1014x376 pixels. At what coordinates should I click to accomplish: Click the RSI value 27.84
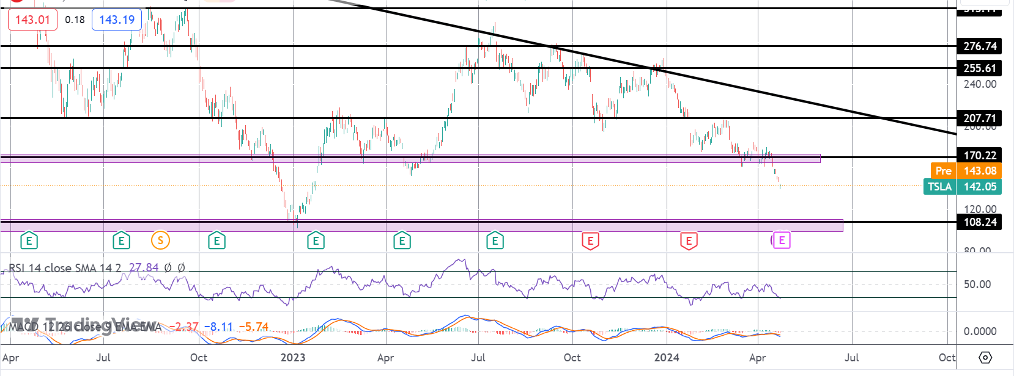point(144,268)
